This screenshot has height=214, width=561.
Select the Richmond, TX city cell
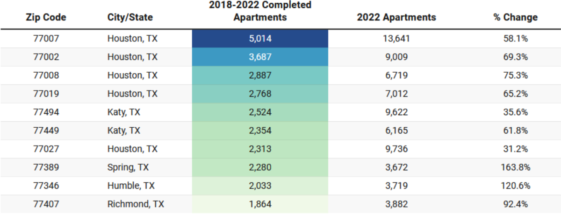[x=136, y=204]
